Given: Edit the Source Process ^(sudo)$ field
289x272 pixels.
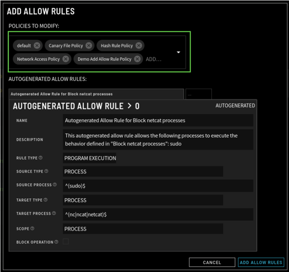Looking at the screenshot, I should [158, 186].
